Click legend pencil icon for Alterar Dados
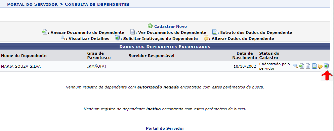The image size is (334, 131). point(206,38)
